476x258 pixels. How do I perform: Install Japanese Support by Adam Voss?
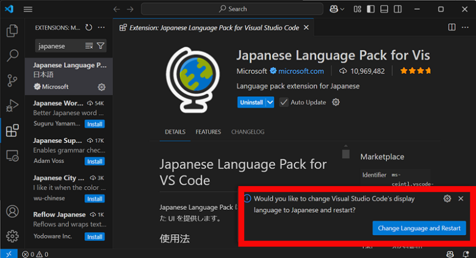[x=95, y=162]
